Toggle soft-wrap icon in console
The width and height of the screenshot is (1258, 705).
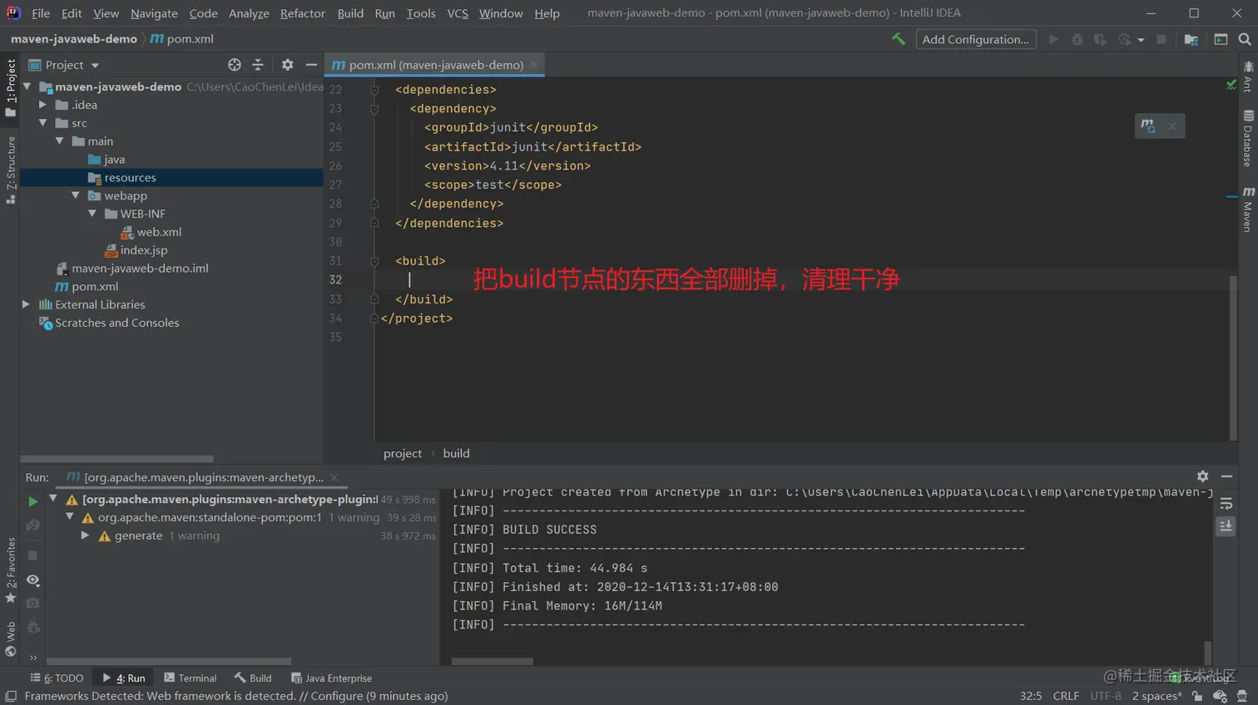click(x=1226, y=504)
